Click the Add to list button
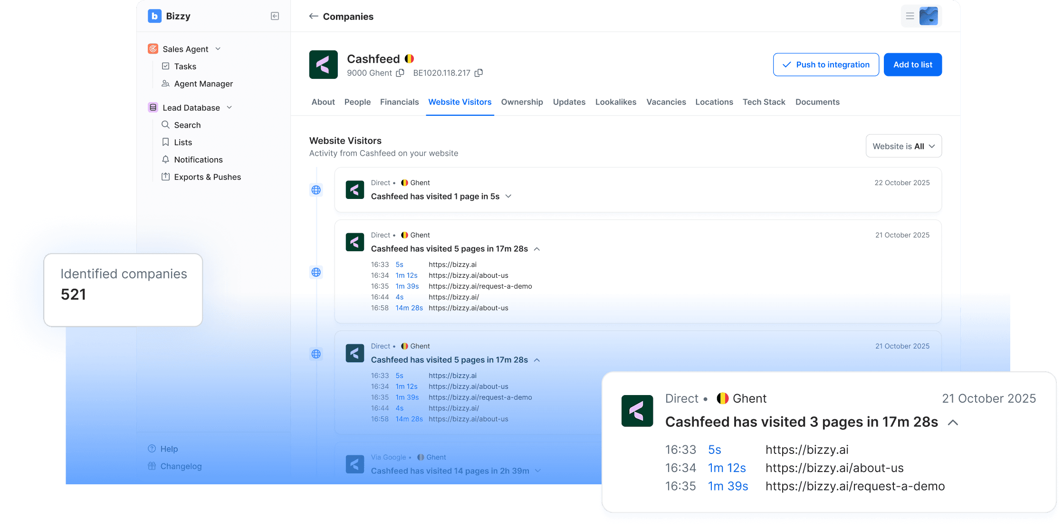This screenshot has height=528, width=1063. [912, 65]
